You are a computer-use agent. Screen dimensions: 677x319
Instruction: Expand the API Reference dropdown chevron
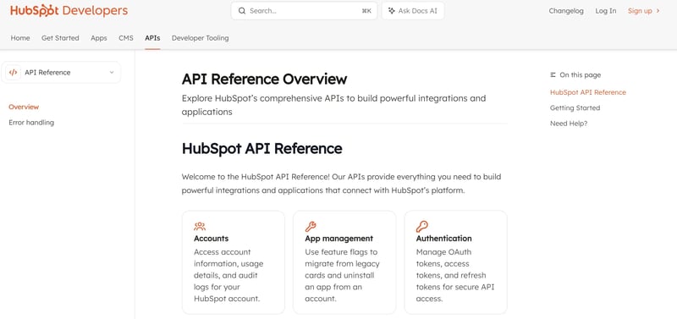click(112, 73)
